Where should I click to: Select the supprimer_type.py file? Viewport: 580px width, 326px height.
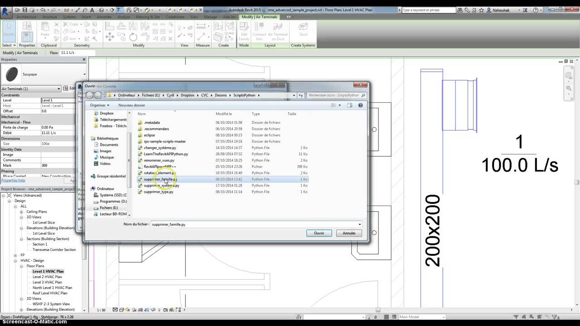click(158, 192)
